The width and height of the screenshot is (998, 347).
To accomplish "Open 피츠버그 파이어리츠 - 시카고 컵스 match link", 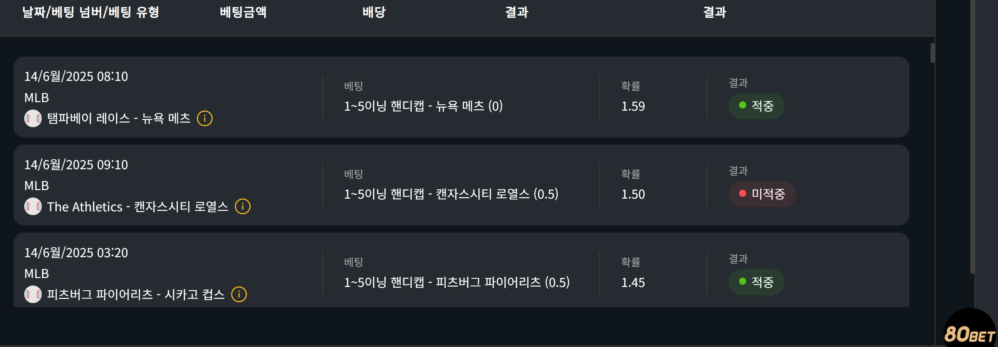I will click(x=136, y=294).
